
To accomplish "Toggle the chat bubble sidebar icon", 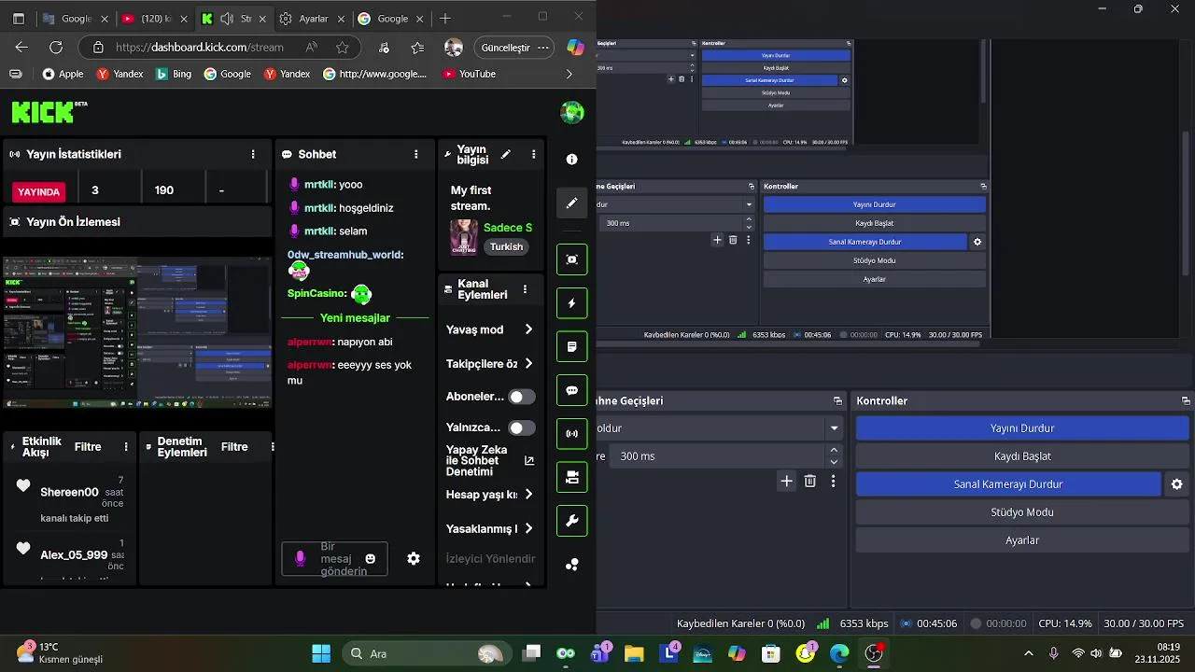I will point(572,390).
